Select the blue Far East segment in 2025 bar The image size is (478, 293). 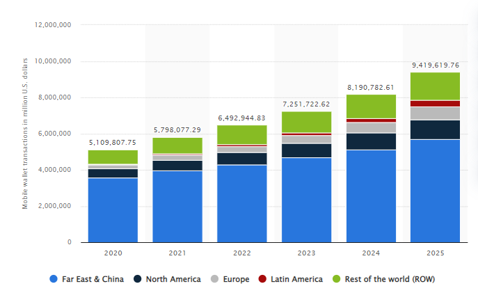coord(435,191)
